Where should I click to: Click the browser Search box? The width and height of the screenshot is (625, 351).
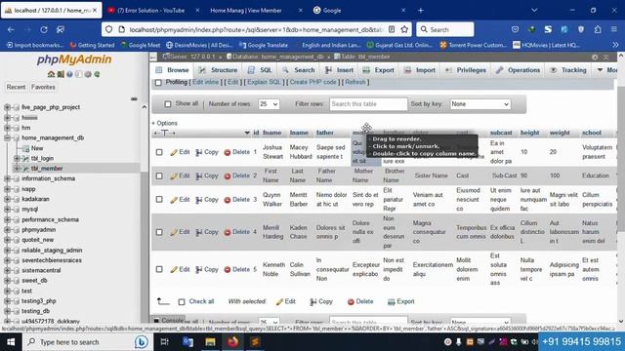coord(445,29)
